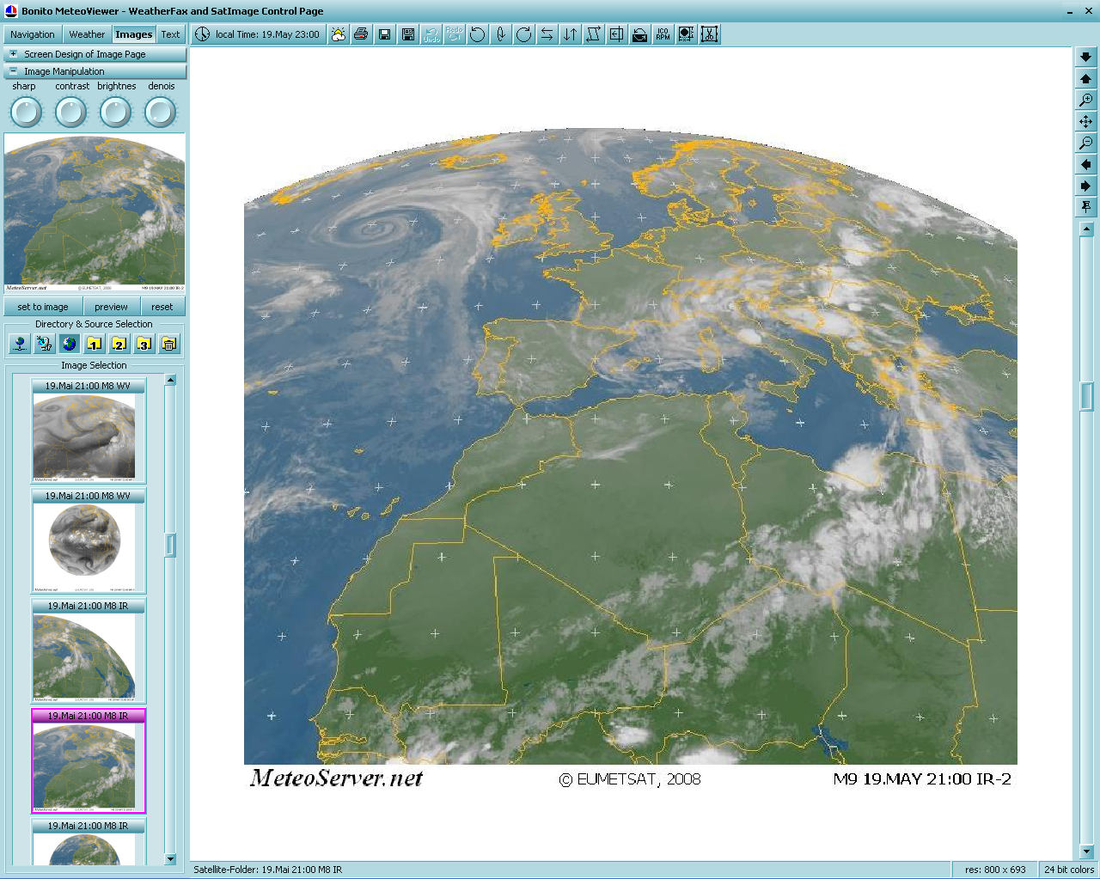1100x879 pixels.
Task: Switch to the Weather tab
Action: tap(87, 34)
